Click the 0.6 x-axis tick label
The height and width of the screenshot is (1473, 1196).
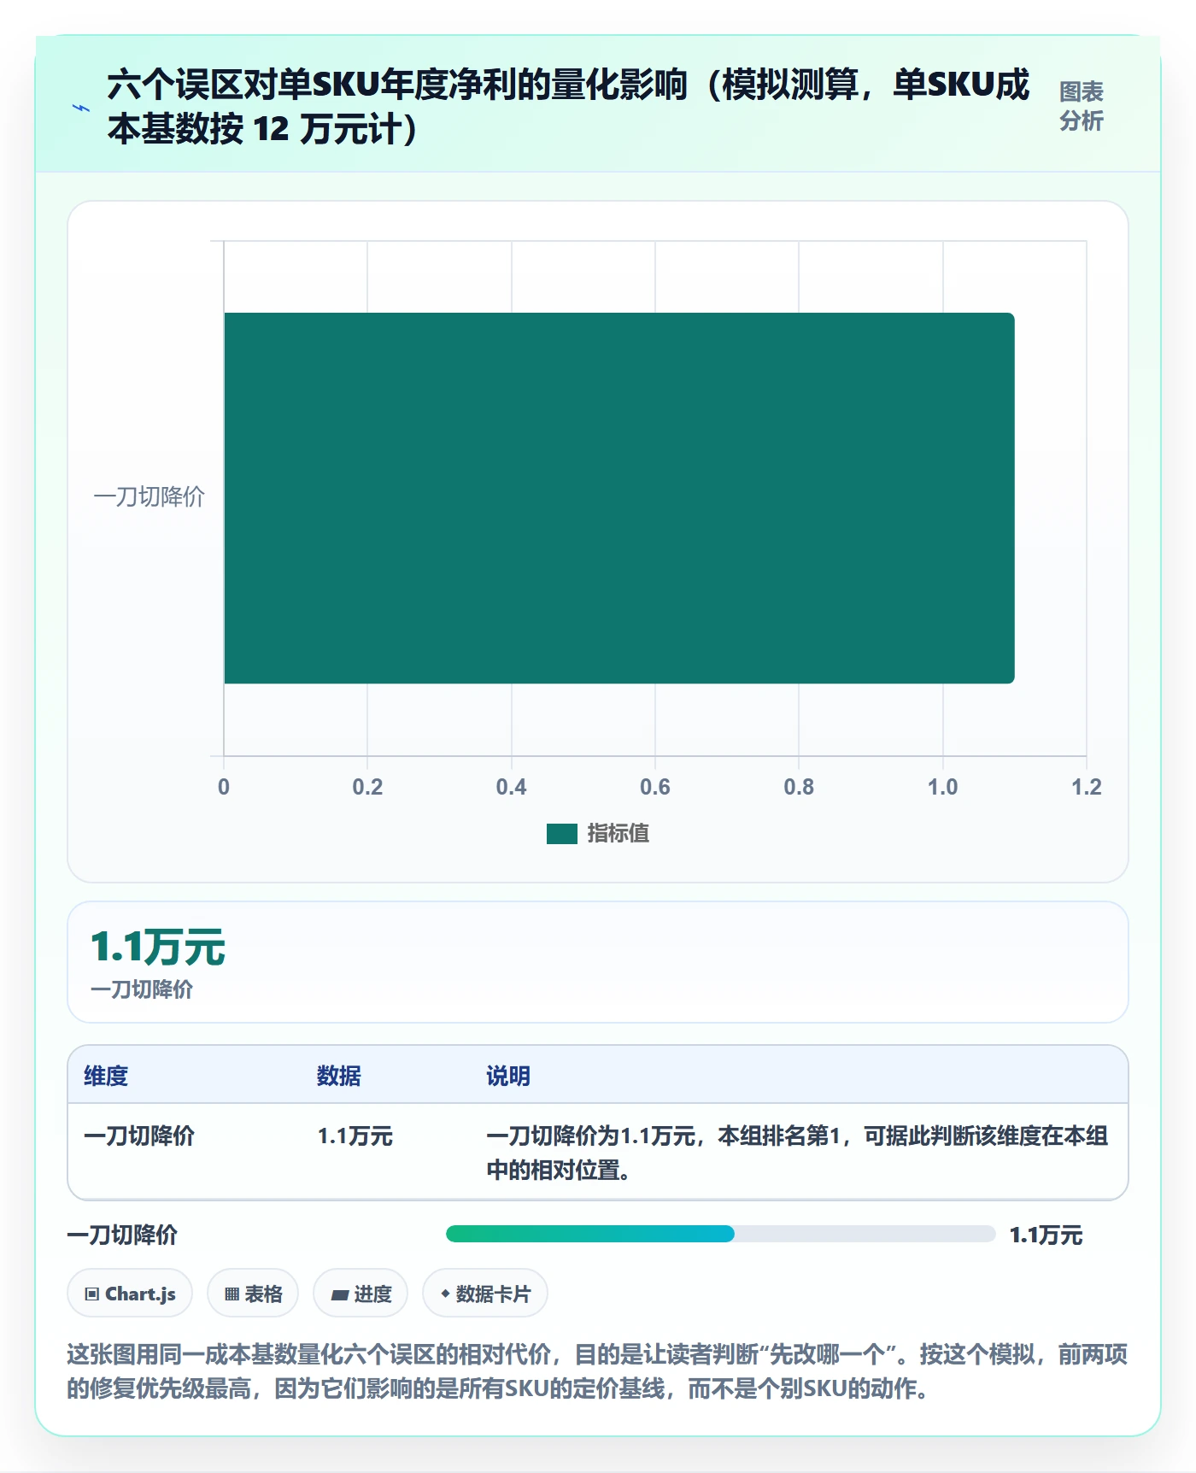pyautogui.click(x=655, y=787)
